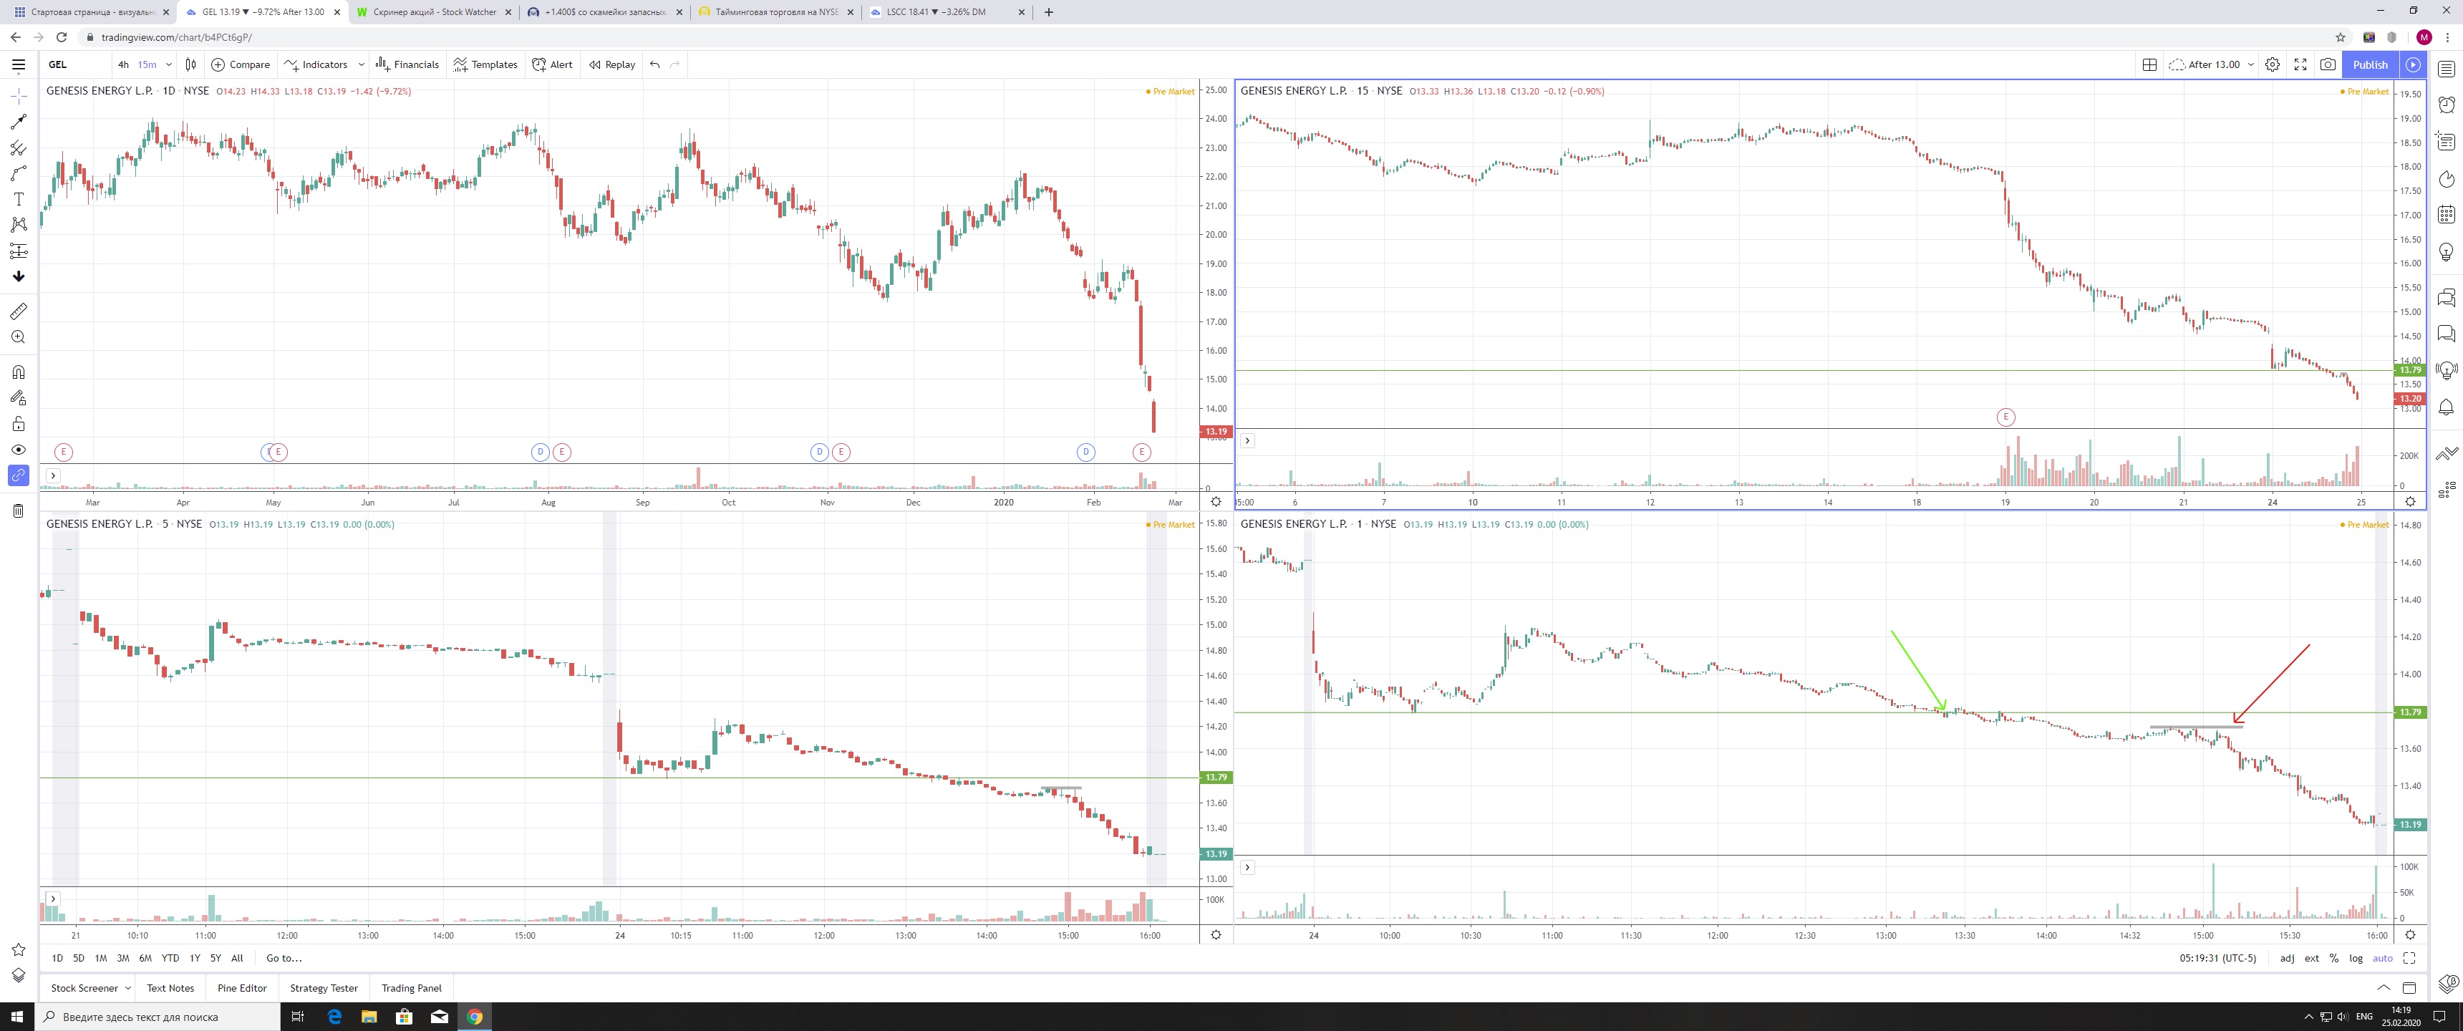Toggle log scale
The width and height of the screenshot is (2463, 1031).
[2356, 958]
